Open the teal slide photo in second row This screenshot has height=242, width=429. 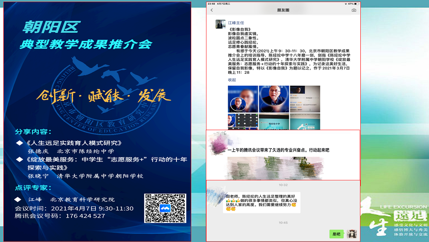tap(305, 121)
